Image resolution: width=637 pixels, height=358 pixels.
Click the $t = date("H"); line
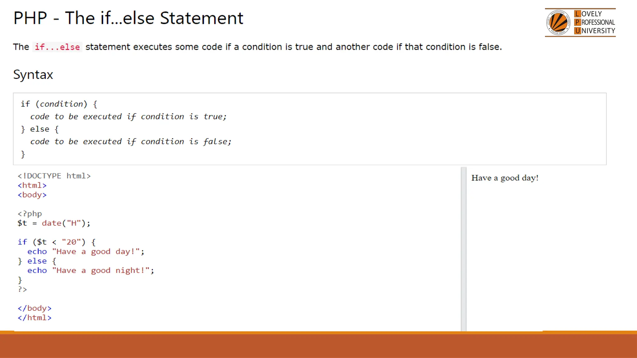[54, 223]
